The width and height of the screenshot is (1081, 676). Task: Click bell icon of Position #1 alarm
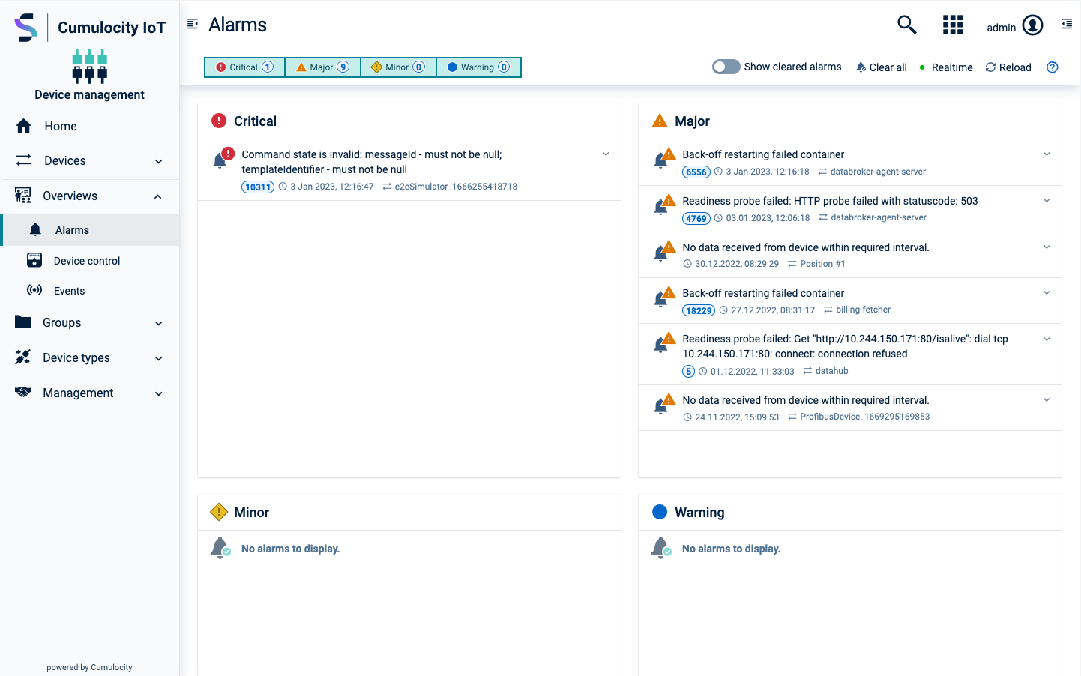(x=664, y=250)
